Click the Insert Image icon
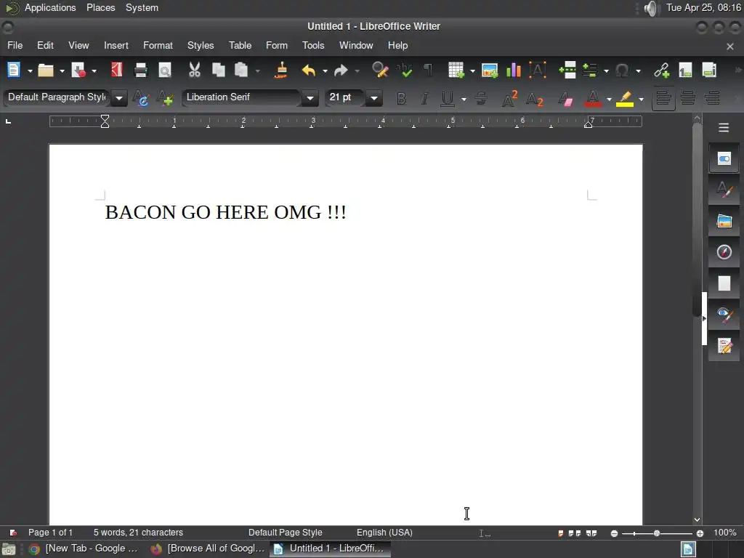 [x=490, y=70]
